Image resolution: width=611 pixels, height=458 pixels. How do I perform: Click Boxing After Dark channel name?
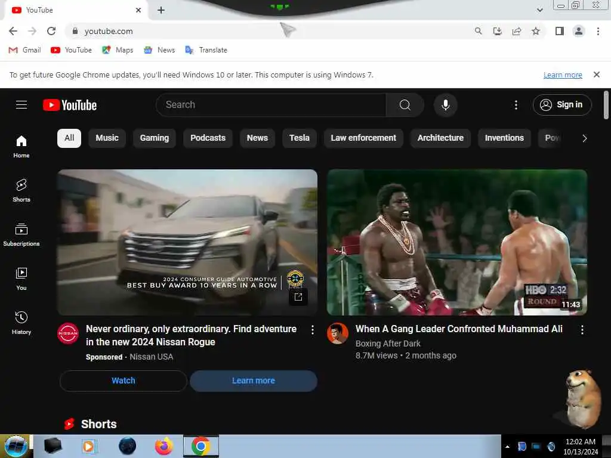pos(388,343)
